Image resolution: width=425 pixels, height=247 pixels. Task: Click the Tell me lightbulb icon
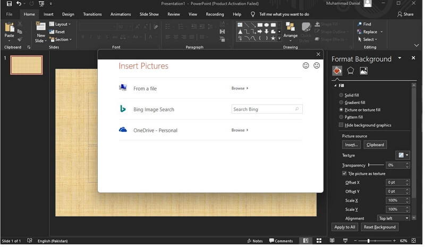coord(253,14)
